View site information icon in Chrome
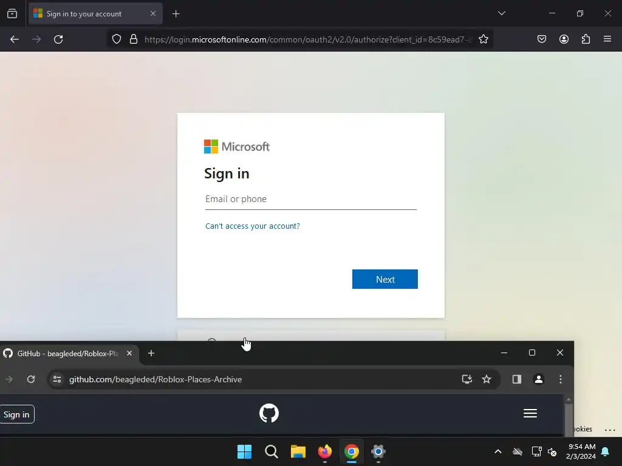 57,379
